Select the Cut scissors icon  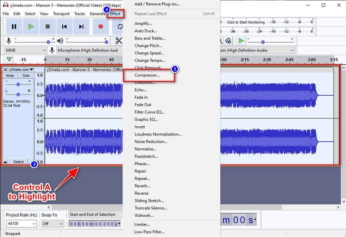118,40
